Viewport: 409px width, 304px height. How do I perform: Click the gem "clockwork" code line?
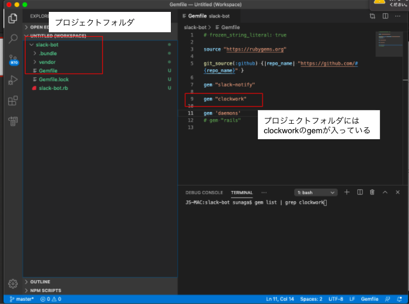click(x=225, y=99)
